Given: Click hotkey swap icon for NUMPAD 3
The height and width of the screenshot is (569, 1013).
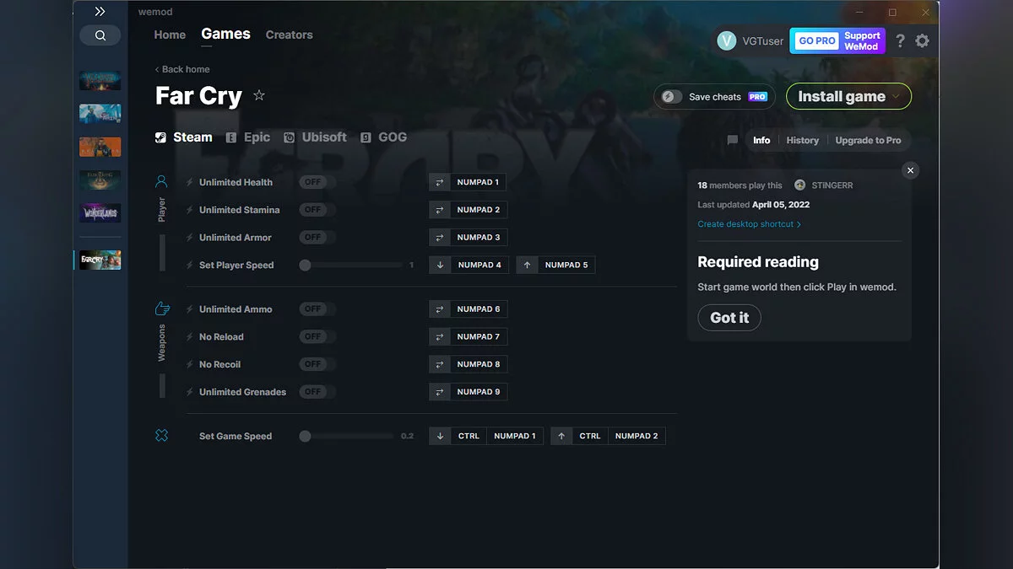Looking at the screenshot, I should click(440, 238).
